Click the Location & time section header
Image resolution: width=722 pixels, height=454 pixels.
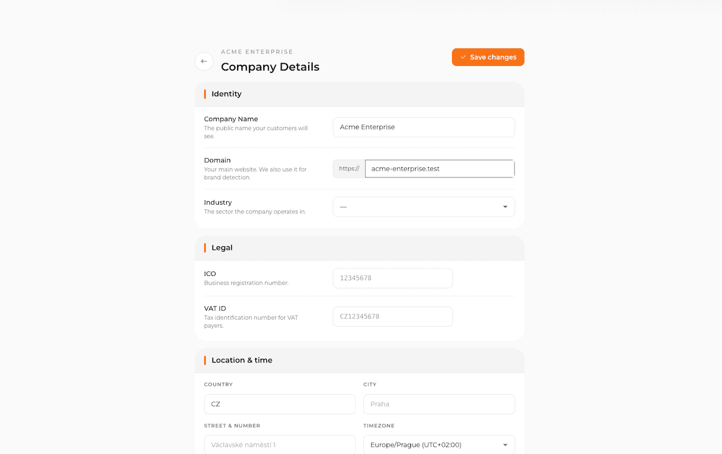click(x=359, y=361)
